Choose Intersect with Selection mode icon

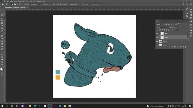tap(20, 4)
